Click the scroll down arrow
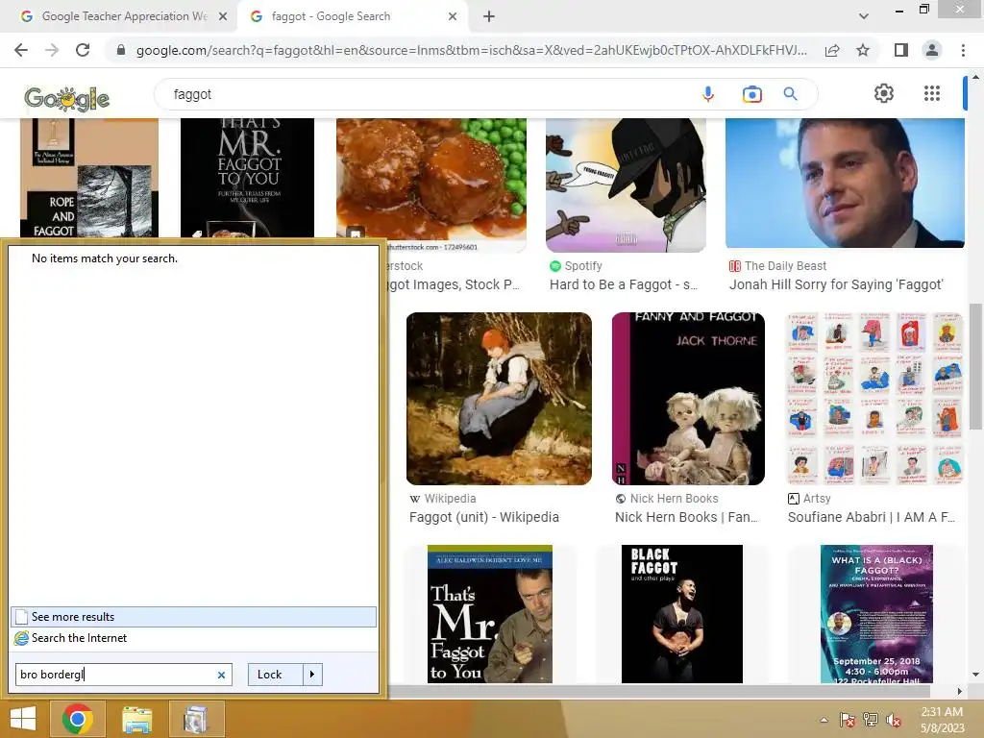Screen dimensions: 984x738 pyautogui.click(x=975, y=675)
